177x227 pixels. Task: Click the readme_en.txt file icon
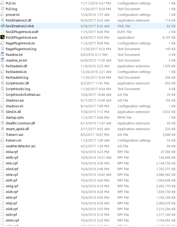[2, 60]
